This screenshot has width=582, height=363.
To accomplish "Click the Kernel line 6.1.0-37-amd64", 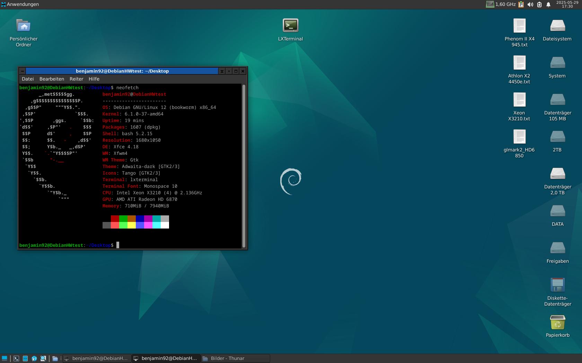I will [133, 114].
